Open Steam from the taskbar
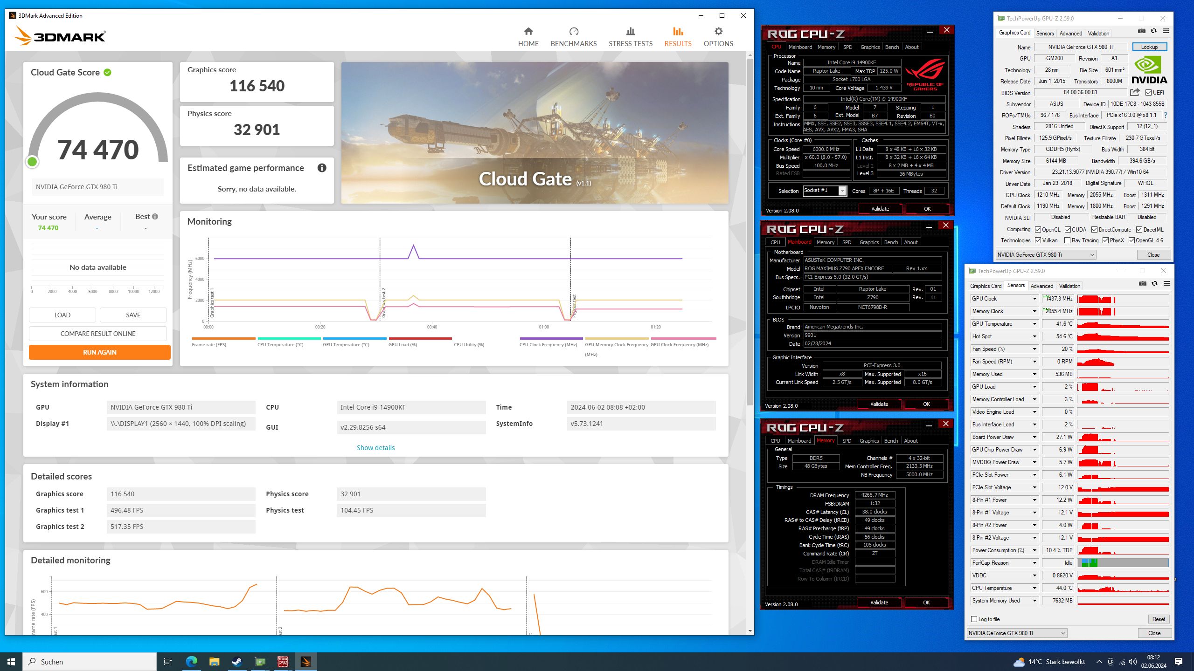The width and height of the screenshot is (1194, 671). coord(237,662)
